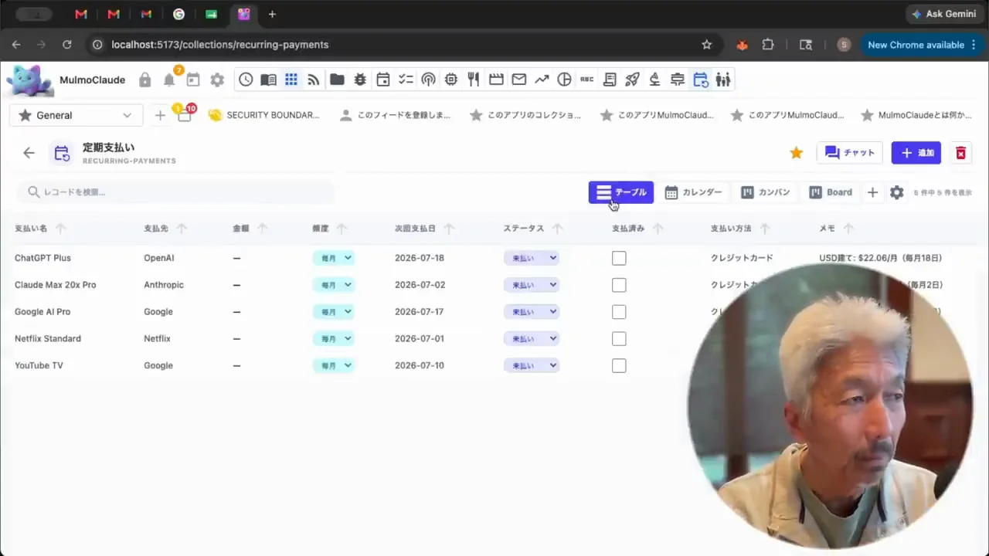
Task: Open status dropdown for Google AI Pro
Action: (531, 312)
